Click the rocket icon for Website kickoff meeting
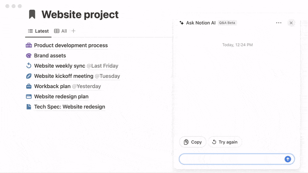 coord(28,76)
